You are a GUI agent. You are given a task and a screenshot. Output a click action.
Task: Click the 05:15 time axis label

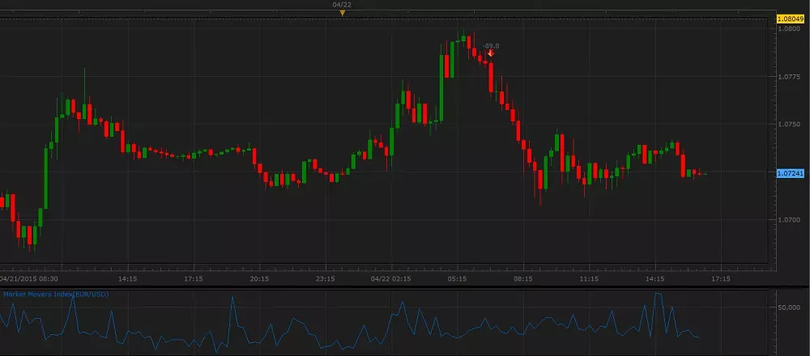click(457, 278)
